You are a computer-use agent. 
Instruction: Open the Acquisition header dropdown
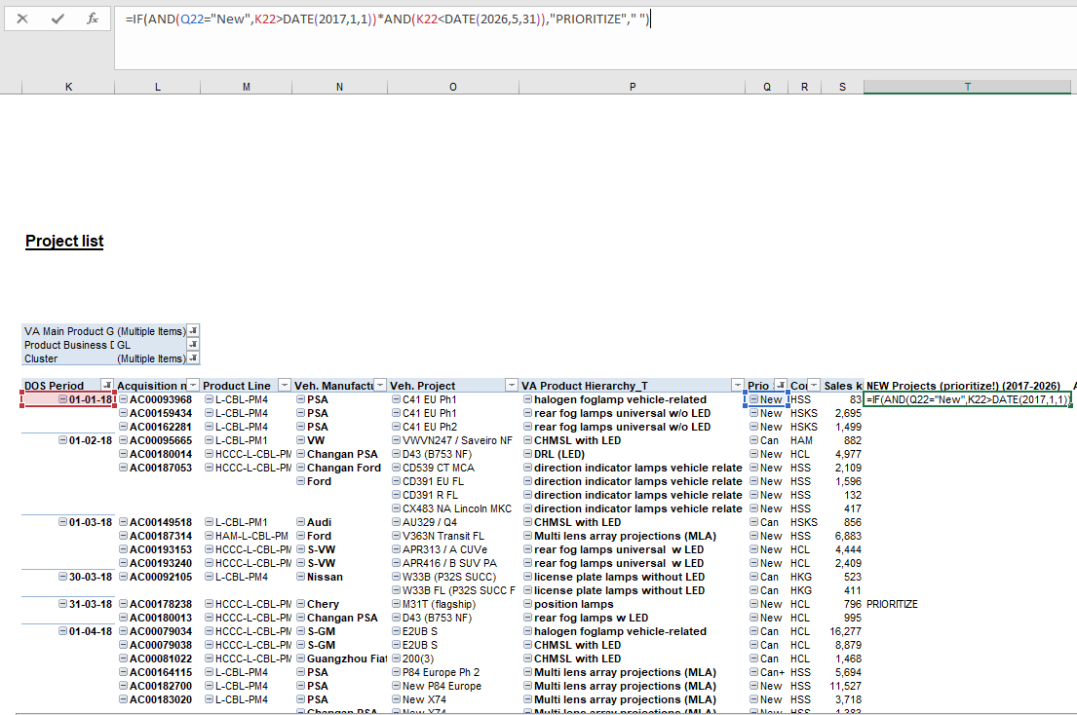coord(194,385)
